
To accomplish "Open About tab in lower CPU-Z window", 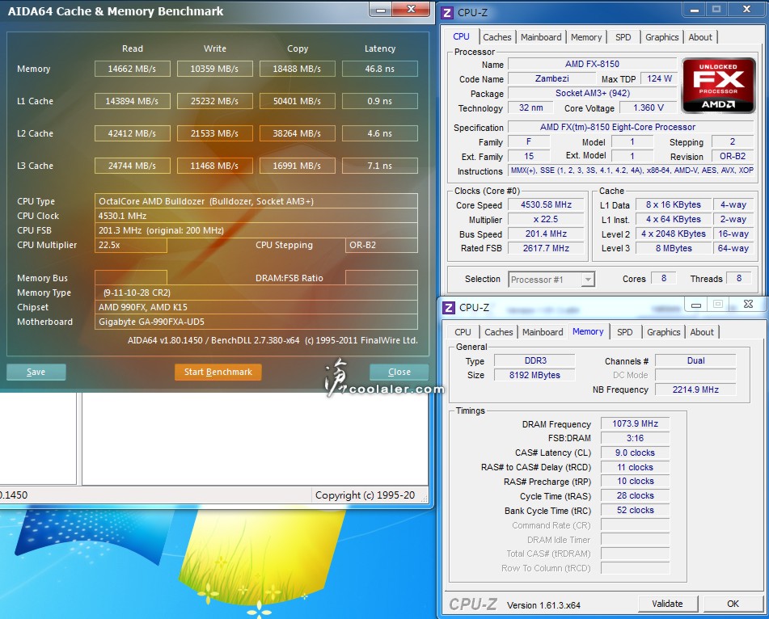I will [702, 332].
